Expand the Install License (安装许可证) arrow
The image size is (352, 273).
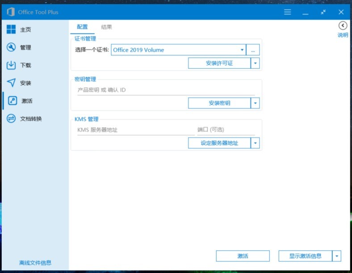click(x=255, y=63)
